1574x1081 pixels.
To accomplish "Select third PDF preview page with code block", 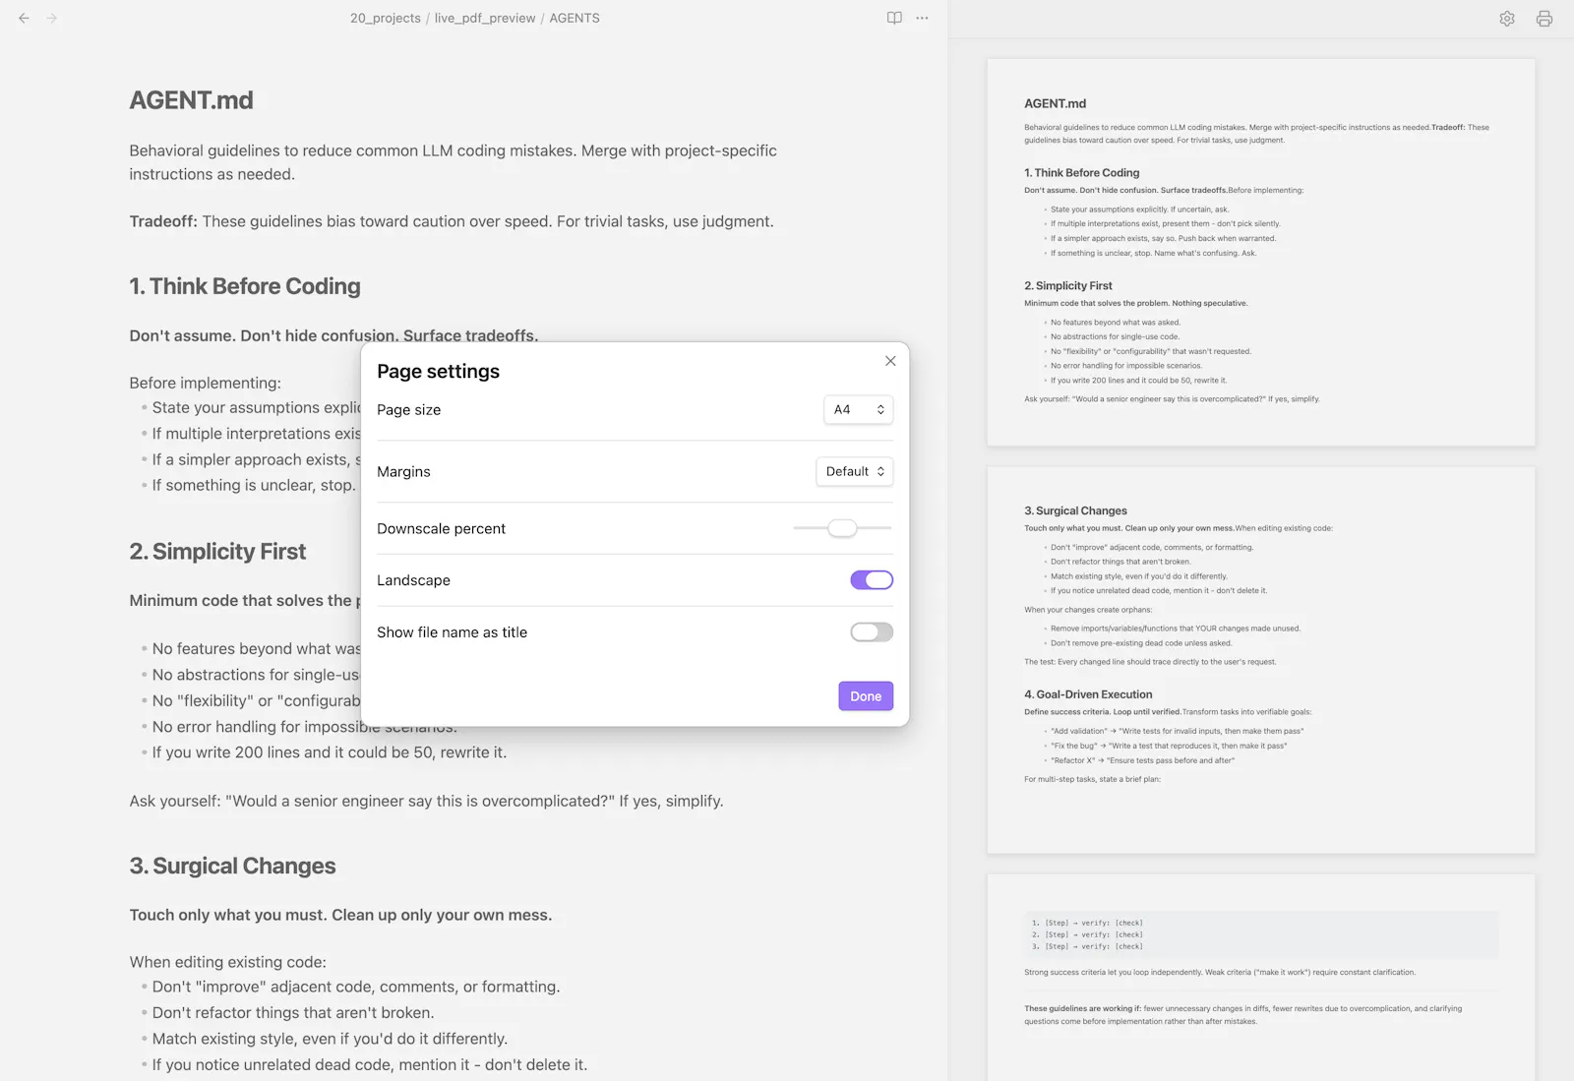I will [1261, 978].
